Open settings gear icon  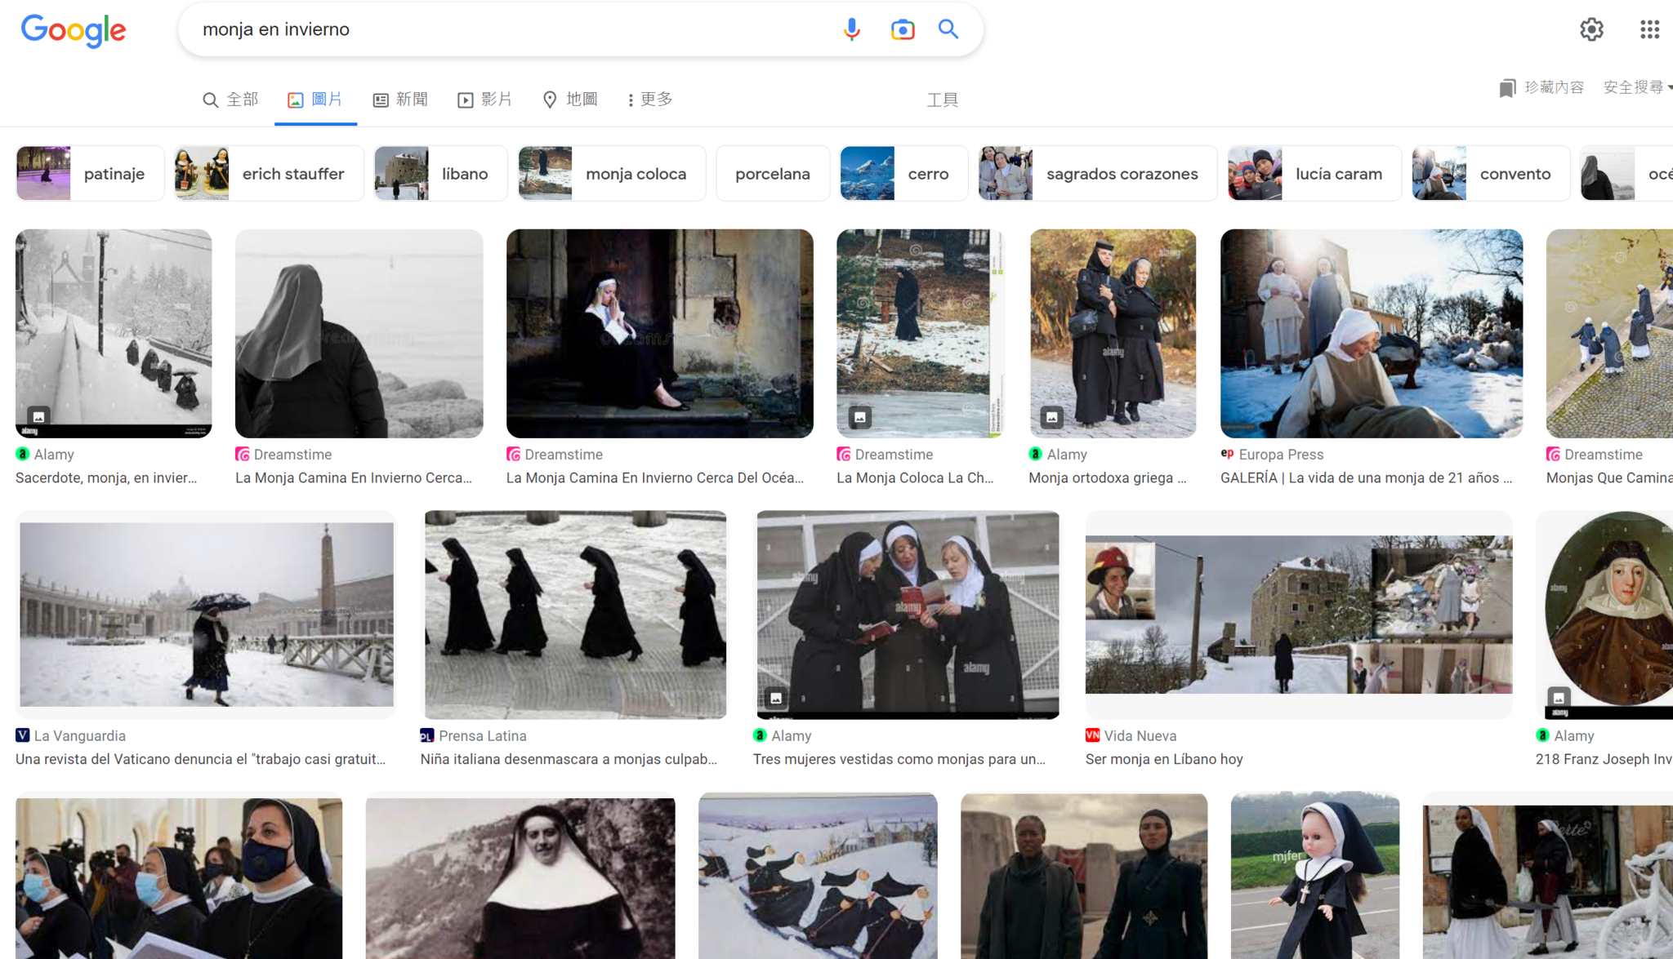point(1591,30)
